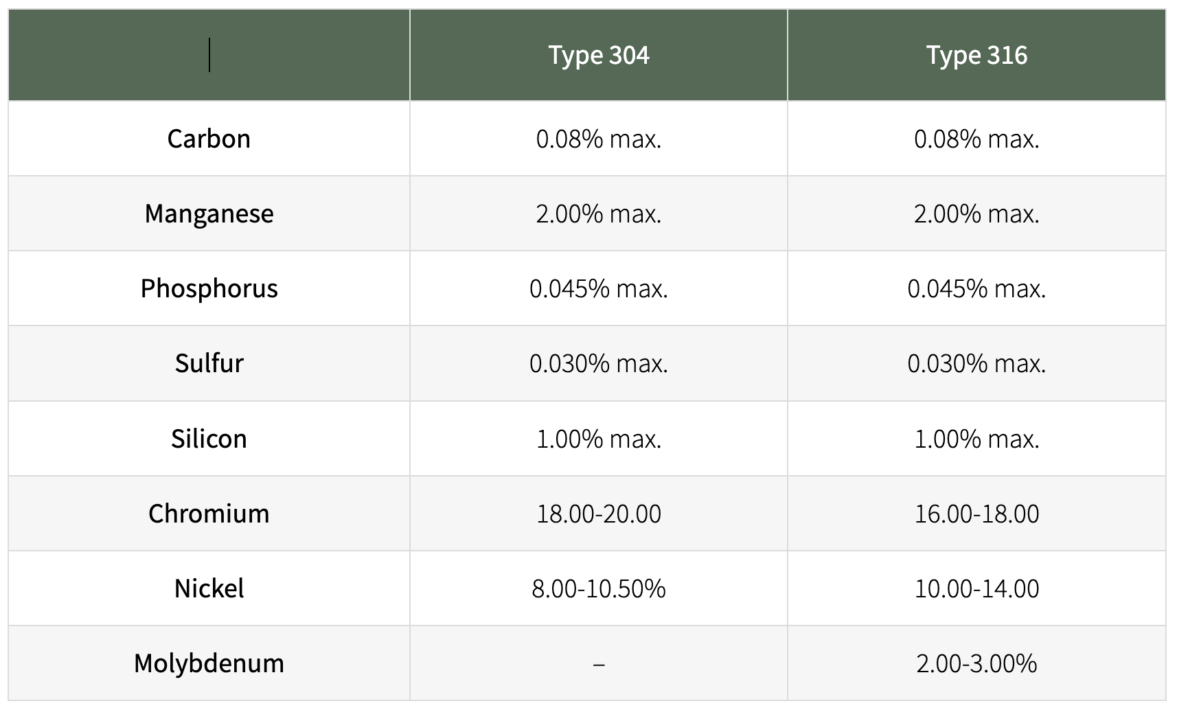Image resolution: width=1177 pixels, height=710 pixels.
Task: Click the Sulfur row label
Action: point(209,363)
